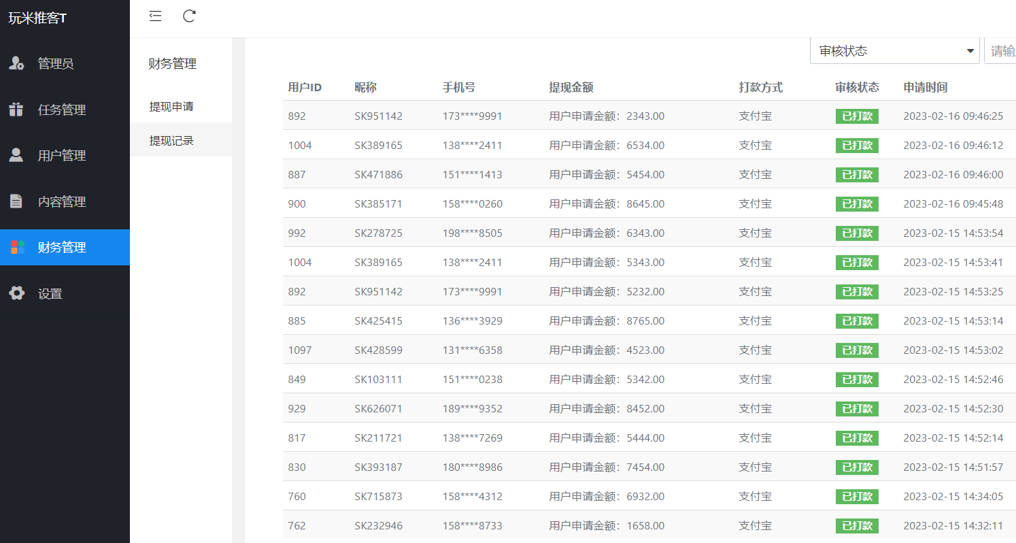This screenshot has height=543, width=1016.
Task: Click the settings gear icon
Action: pos(16,293)
